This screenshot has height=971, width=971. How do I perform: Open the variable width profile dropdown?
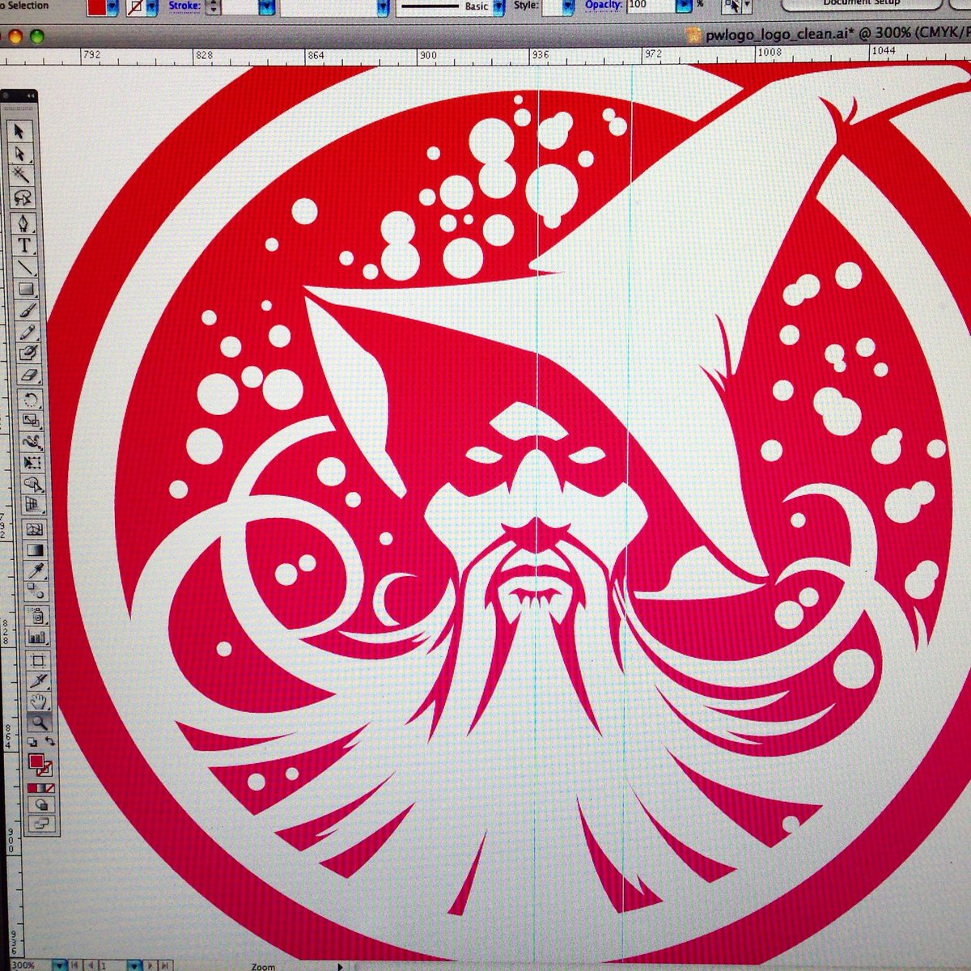point(383,8)
